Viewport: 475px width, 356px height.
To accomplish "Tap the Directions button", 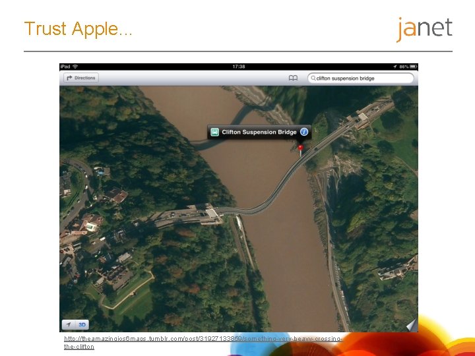I will tap(81, 78).
